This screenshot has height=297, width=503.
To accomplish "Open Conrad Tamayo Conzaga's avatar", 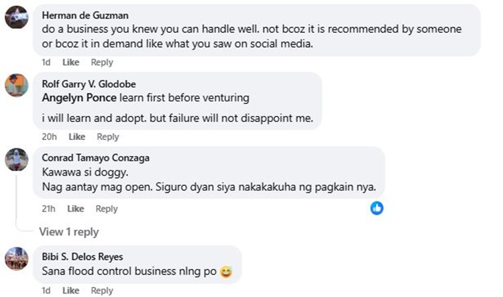I will point(16,159).
